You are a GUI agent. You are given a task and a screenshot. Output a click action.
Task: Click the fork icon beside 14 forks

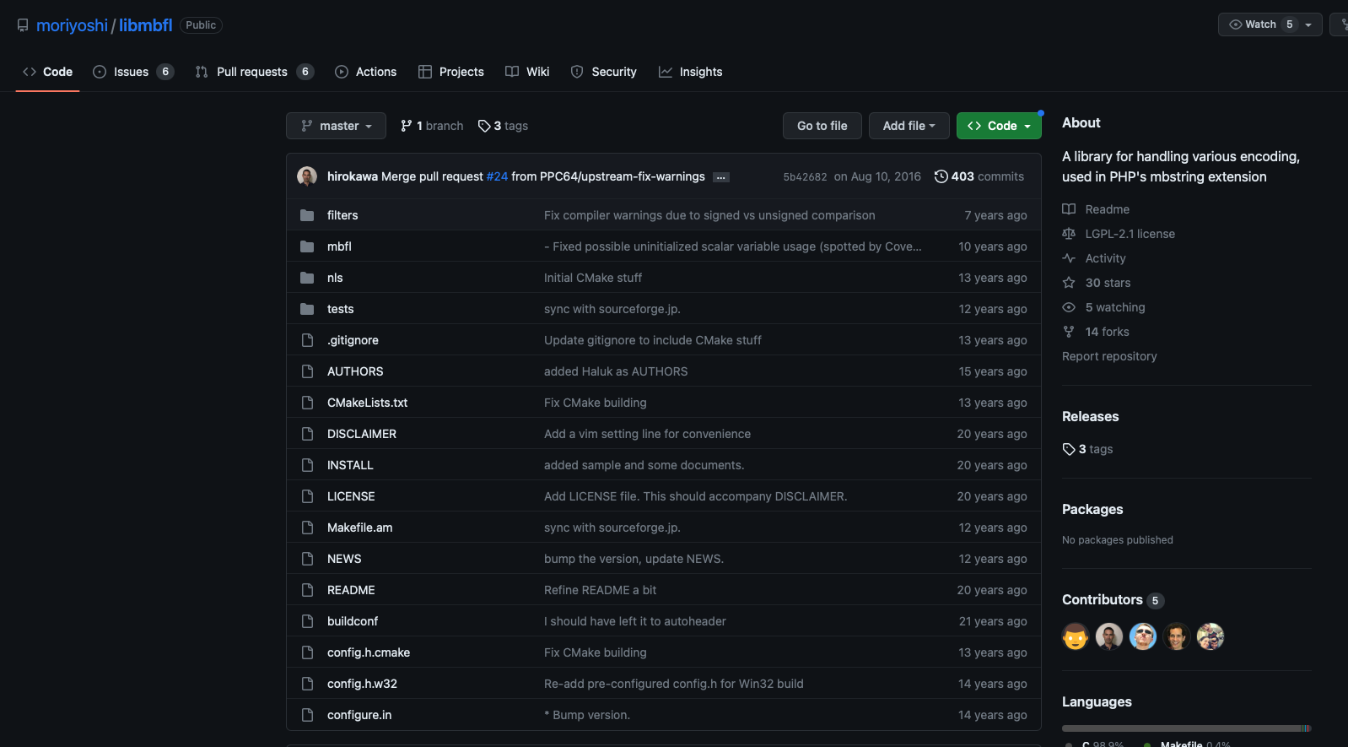(1069, 332)
